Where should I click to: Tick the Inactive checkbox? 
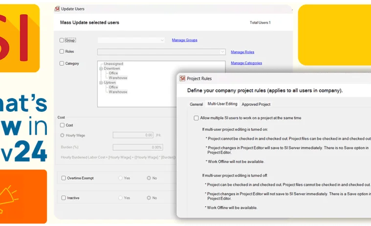pos(64,198)
